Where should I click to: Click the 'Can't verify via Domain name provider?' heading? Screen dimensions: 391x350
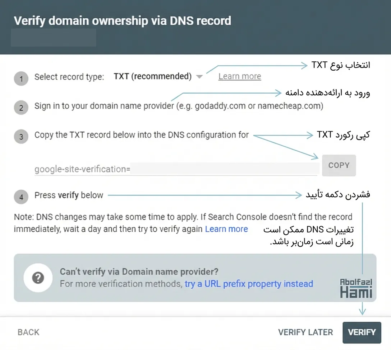tap(139, 271)
